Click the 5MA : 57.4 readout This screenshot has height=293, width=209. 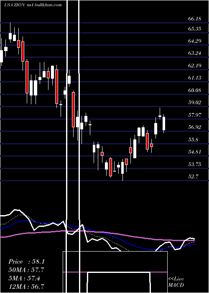[x=24, y=278]
